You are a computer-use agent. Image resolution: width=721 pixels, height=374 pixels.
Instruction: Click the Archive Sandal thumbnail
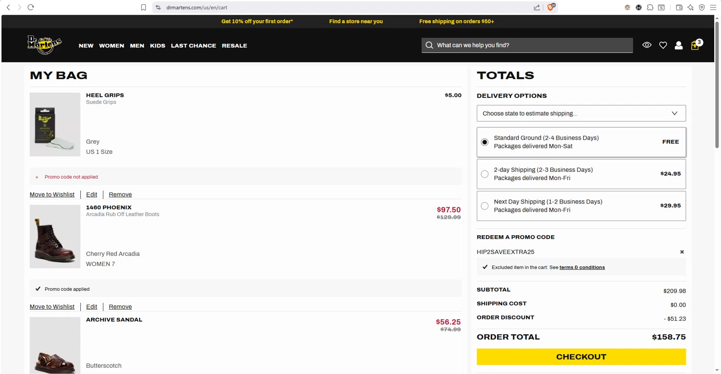pos(55,345)
